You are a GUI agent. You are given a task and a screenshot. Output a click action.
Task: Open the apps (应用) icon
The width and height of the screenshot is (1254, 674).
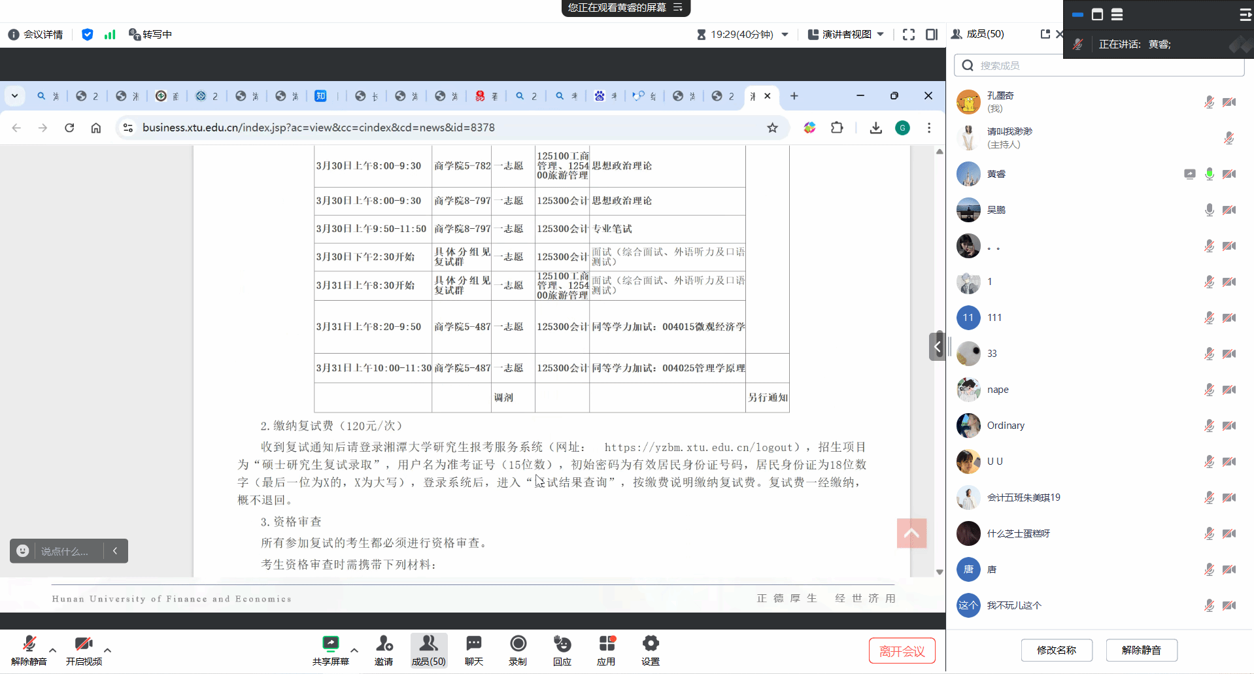pos(606,650)
